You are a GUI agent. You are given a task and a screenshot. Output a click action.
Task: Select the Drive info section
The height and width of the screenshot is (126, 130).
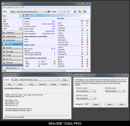(13, 44)
